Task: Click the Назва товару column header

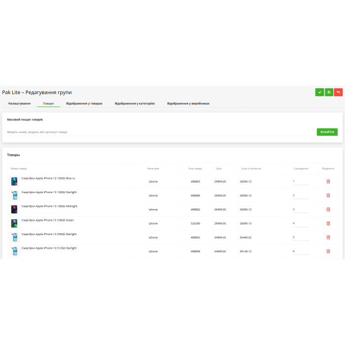Action: (19, 169)
